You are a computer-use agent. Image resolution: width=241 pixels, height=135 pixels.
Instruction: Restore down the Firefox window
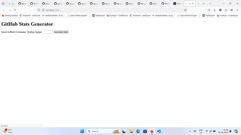(230, 3)
